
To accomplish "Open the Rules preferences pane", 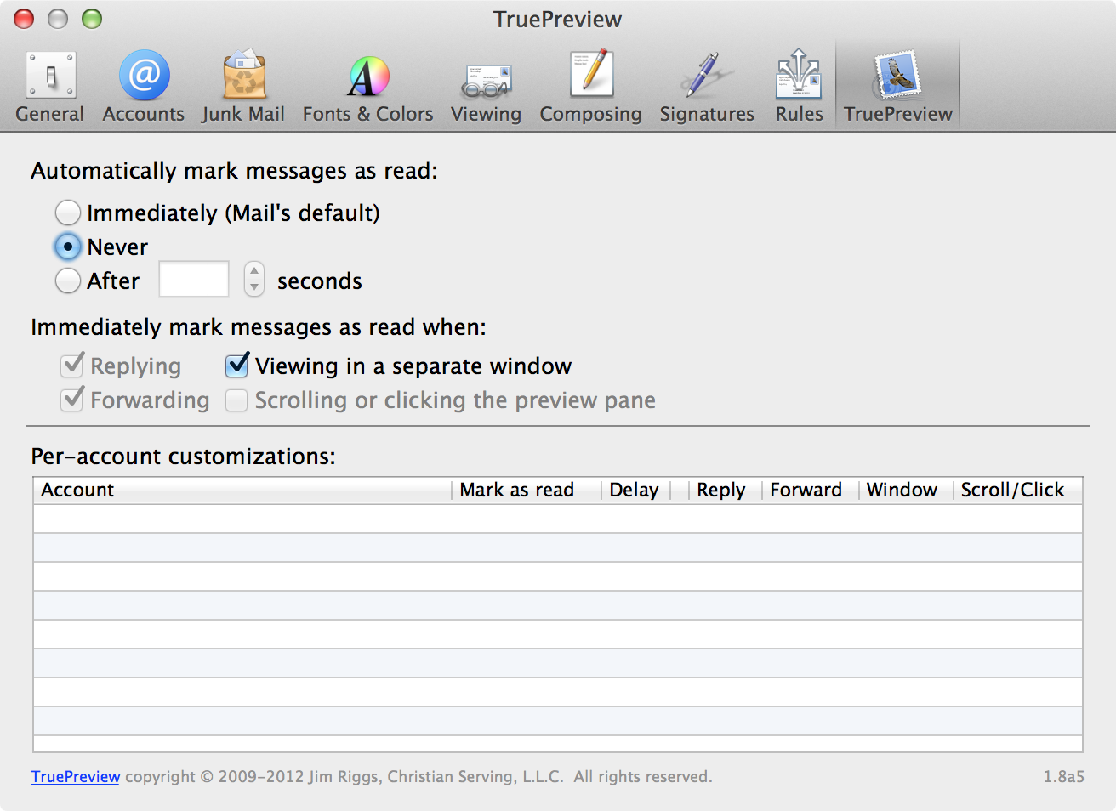I will tap(800, 87).
